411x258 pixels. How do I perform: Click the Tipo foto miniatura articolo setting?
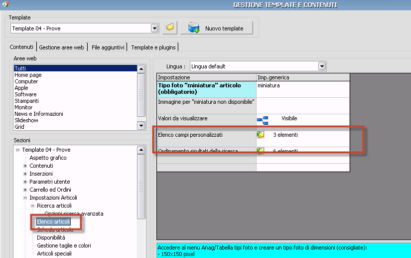tap(207, 89)
